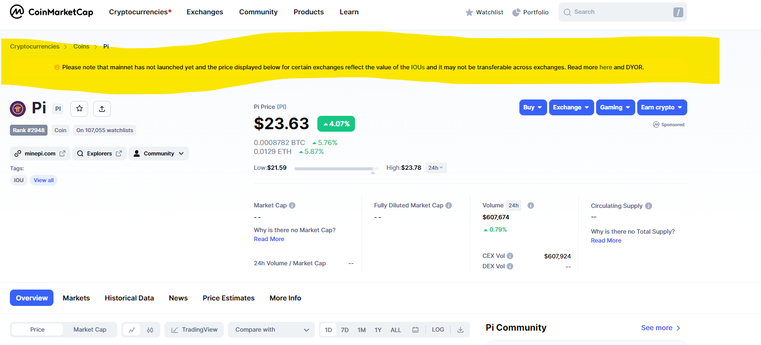Open the Exchange dropdown
Viewport: 761px width, 345px height.
coord(571,107)
